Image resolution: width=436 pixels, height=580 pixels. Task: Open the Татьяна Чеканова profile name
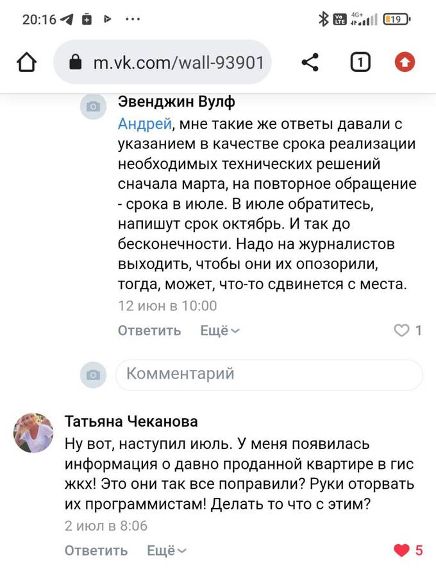tap(131, 421)
